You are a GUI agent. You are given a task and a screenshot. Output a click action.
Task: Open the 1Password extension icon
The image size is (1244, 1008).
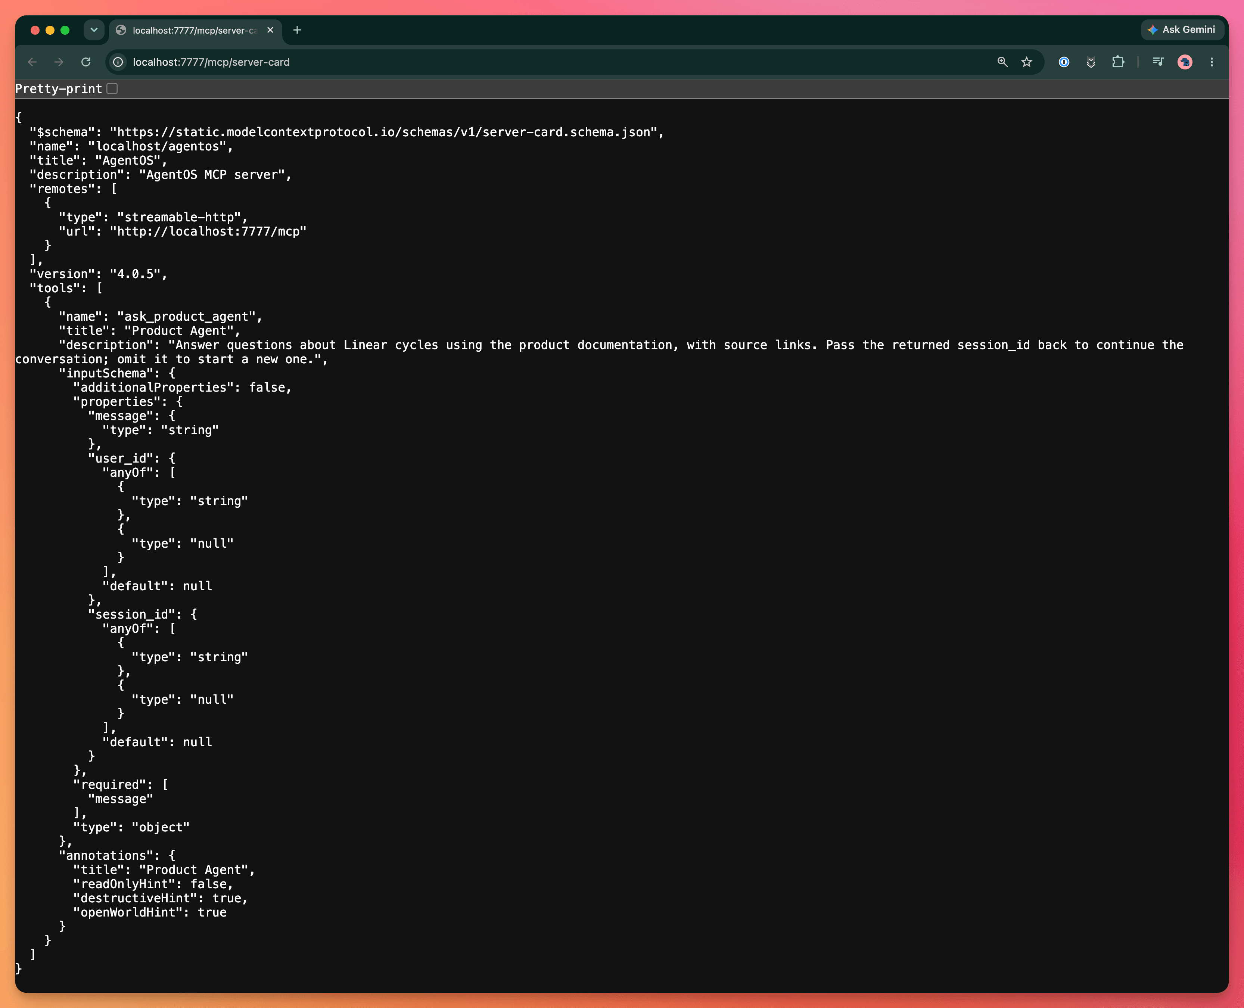pos(1064,62)
